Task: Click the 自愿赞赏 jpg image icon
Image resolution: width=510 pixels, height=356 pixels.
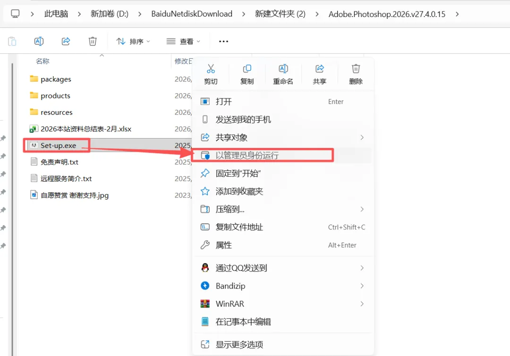Action: point(34,195)
